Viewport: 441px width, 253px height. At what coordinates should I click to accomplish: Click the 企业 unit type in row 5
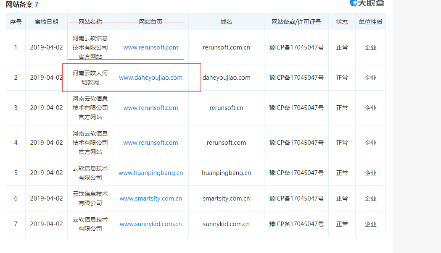click(370, 173)
